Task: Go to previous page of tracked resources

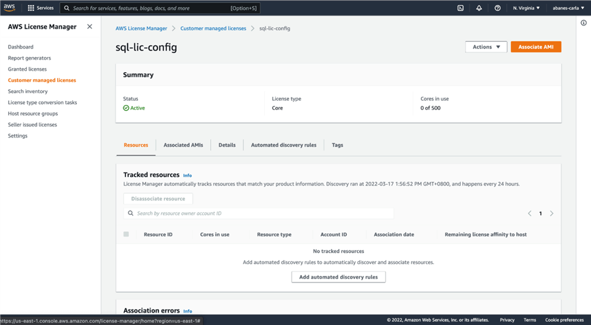Action: [530, 214]
